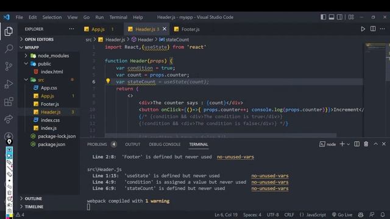Open Explorer Views and More Actions ellipsis
The width and height of the screenshot is (390, 219).
click(x=71, y=29)
